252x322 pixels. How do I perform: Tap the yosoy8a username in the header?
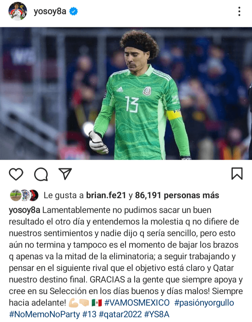click(x=50, y=12)
